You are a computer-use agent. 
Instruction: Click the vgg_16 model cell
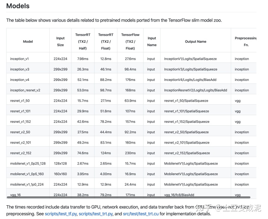16,195
